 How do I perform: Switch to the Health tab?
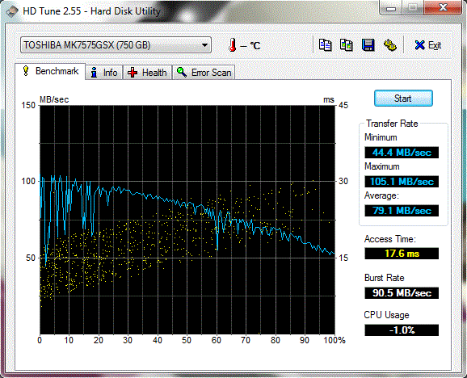click(x=147, y=73)
